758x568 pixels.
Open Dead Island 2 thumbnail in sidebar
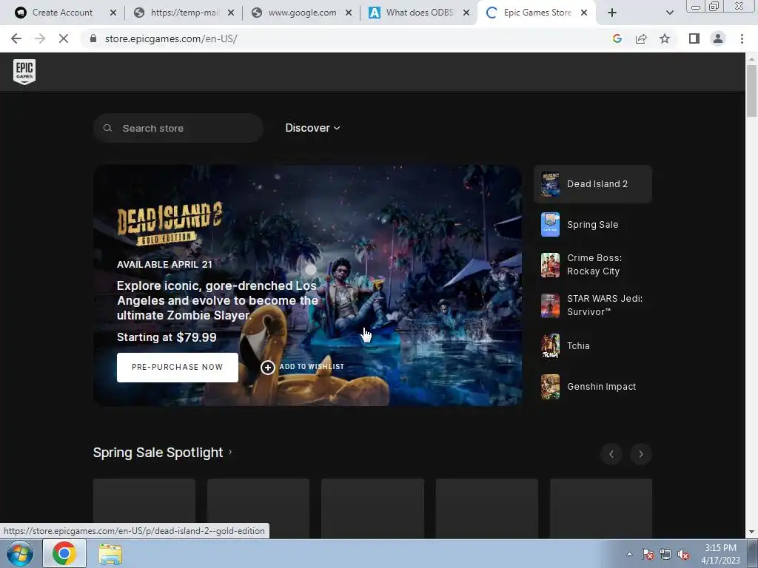[550, 184]
